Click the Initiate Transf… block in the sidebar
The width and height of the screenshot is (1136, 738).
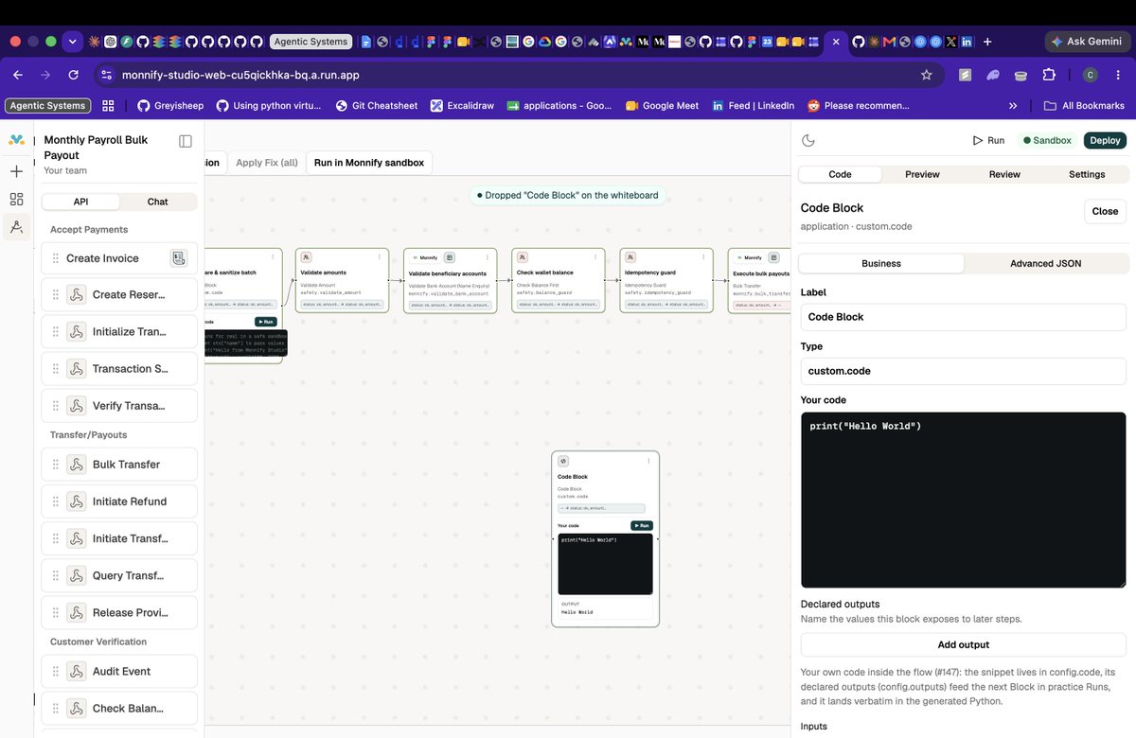click(x=119, y=538)
